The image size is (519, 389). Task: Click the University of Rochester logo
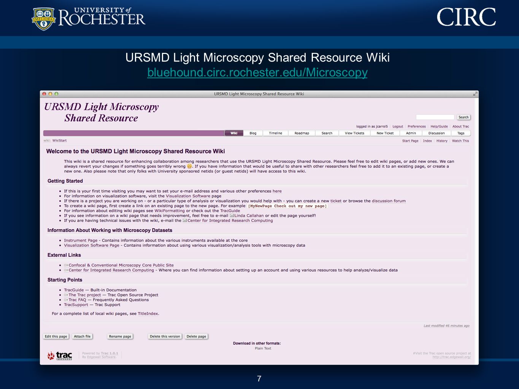[88, 18]
